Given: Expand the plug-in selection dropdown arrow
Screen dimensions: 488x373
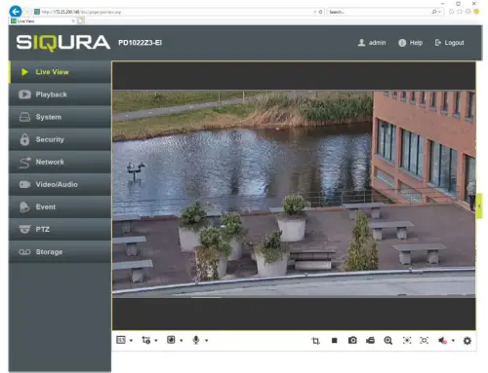Looking at the screenshot, I should click(182, 341).
